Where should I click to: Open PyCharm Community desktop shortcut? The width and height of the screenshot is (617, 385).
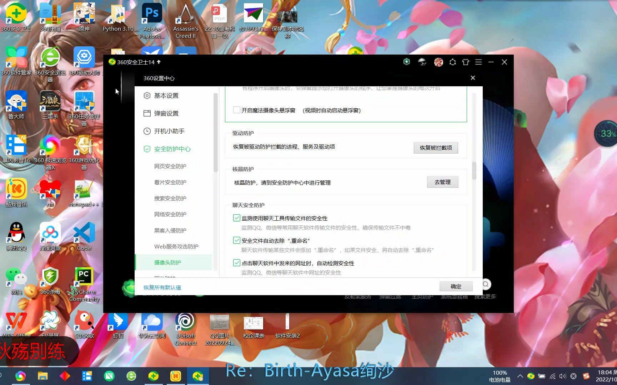[84, 284]
